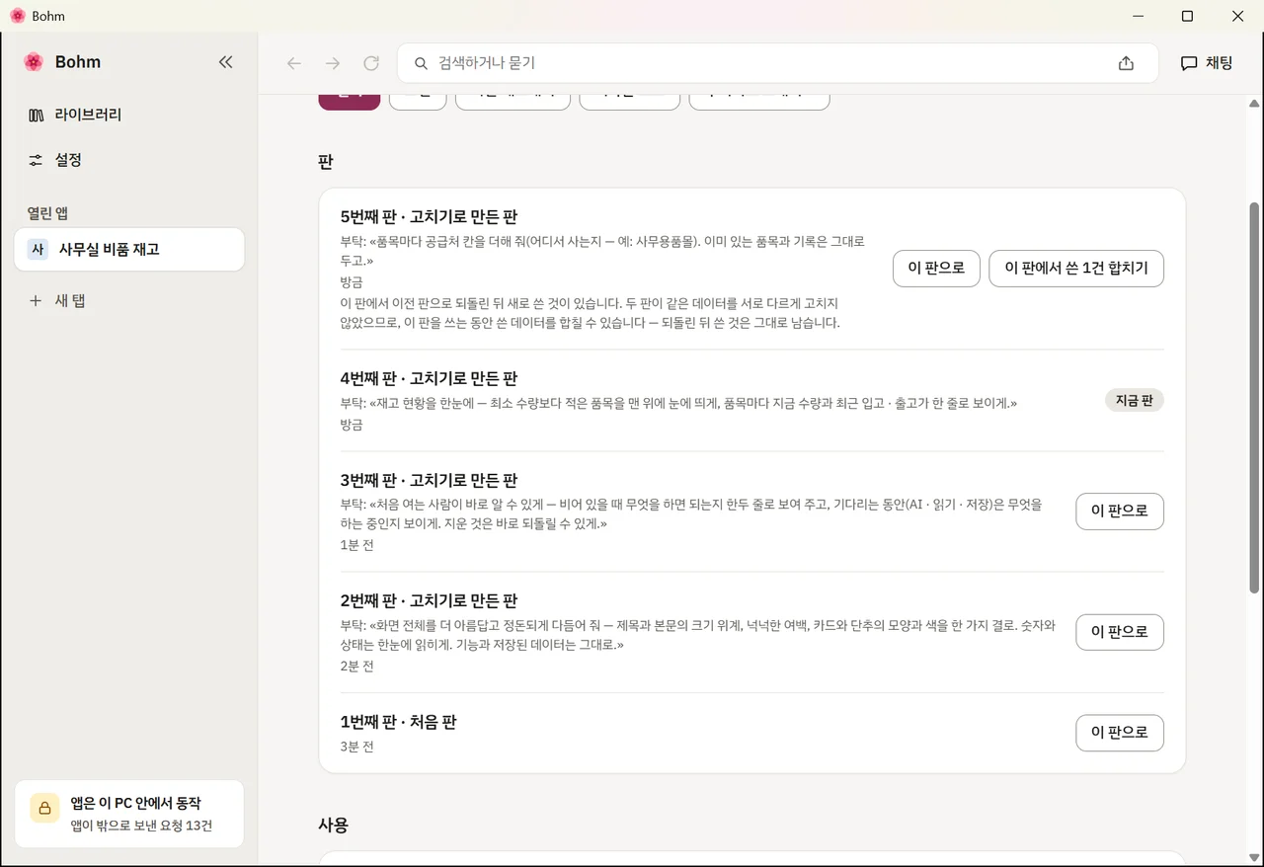Reload the page with refresh icon
The height and width of the screenshot is (867, 1264).
[x=371, y=63]
